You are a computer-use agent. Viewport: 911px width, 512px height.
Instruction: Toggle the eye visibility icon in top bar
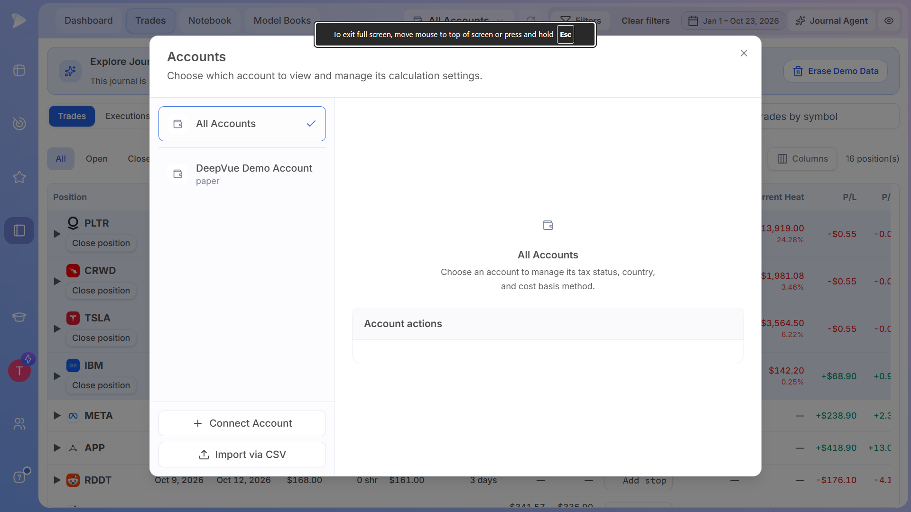pyautogui.click(x=889, y=21)
